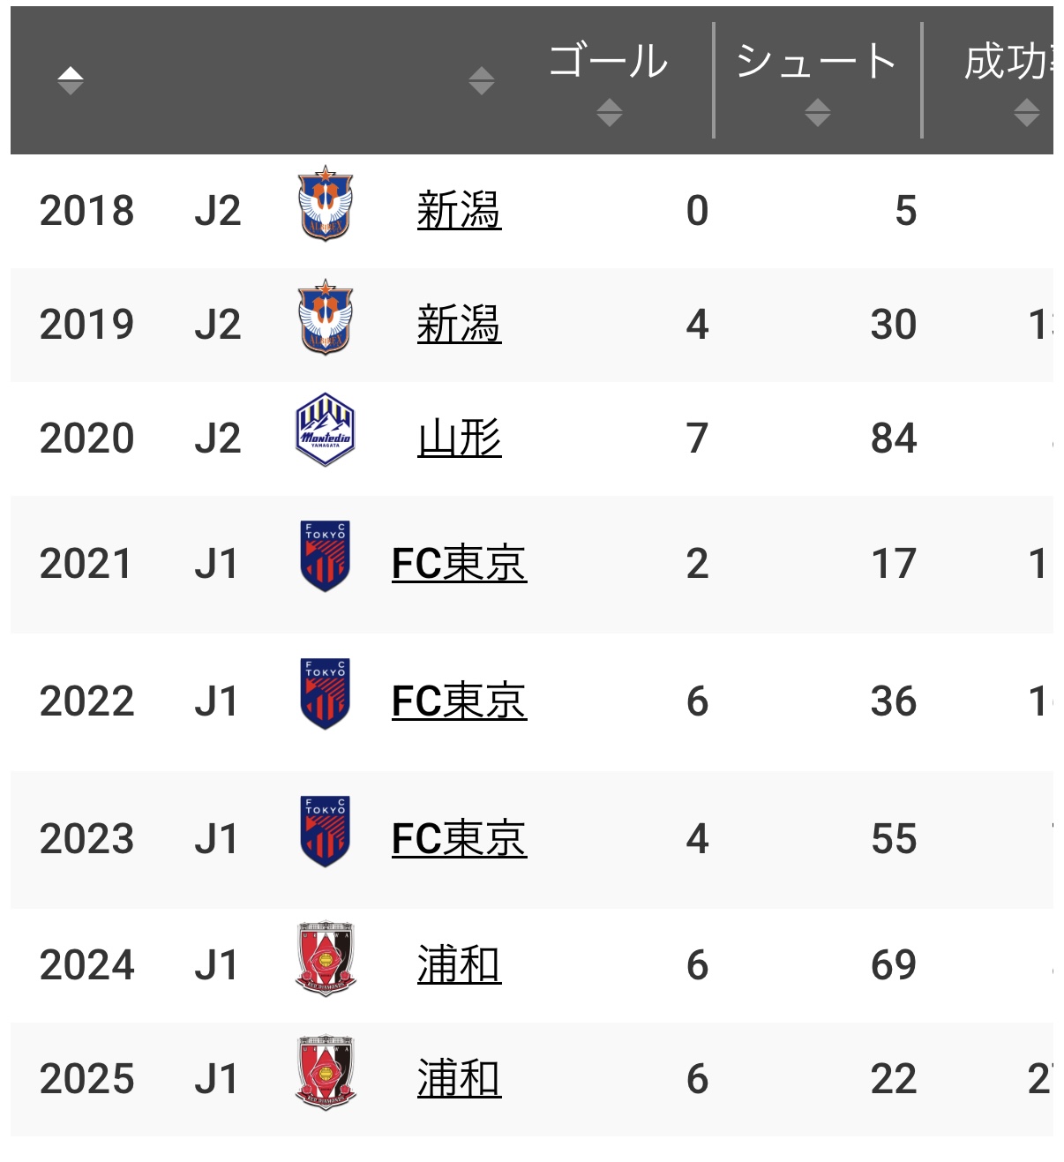Click the FC Tokyo crest in 2021 row
Image resolution: width=1064 pixels, height=1162 pixels.
click(326, 556)
